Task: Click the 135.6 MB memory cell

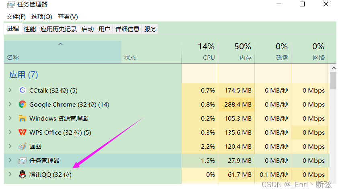Action: coord(236,132)
